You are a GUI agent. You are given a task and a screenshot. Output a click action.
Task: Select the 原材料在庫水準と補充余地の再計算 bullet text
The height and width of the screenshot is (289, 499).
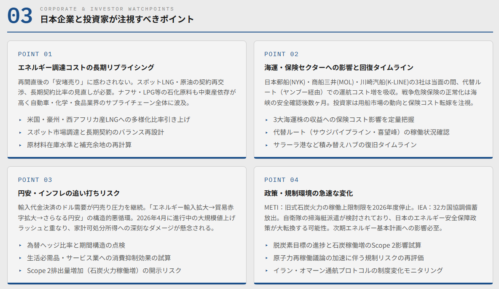tap(79, 145)
